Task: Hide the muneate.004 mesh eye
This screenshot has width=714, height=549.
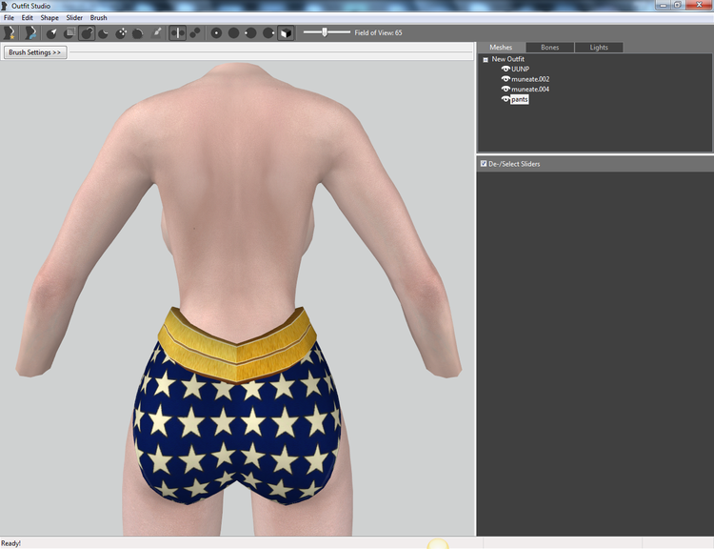Action: pyautogui.click(x=506, y=89)
